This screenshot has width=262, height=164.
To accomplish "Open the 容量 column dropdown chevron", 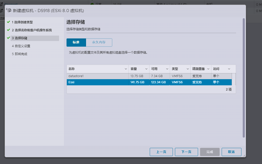I will [146, 69].
